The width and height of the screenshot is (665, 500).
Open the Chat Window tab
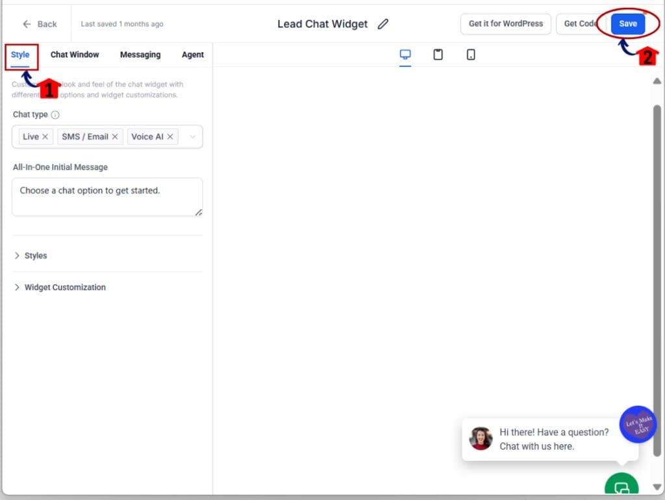point(75,55)
